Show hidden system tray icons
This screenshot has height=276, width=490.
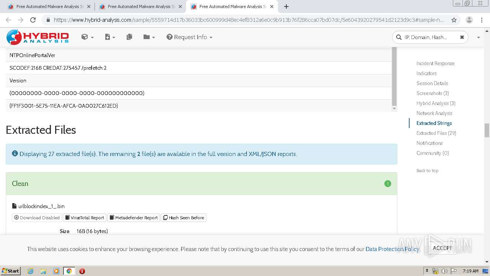tap(427, 271)
